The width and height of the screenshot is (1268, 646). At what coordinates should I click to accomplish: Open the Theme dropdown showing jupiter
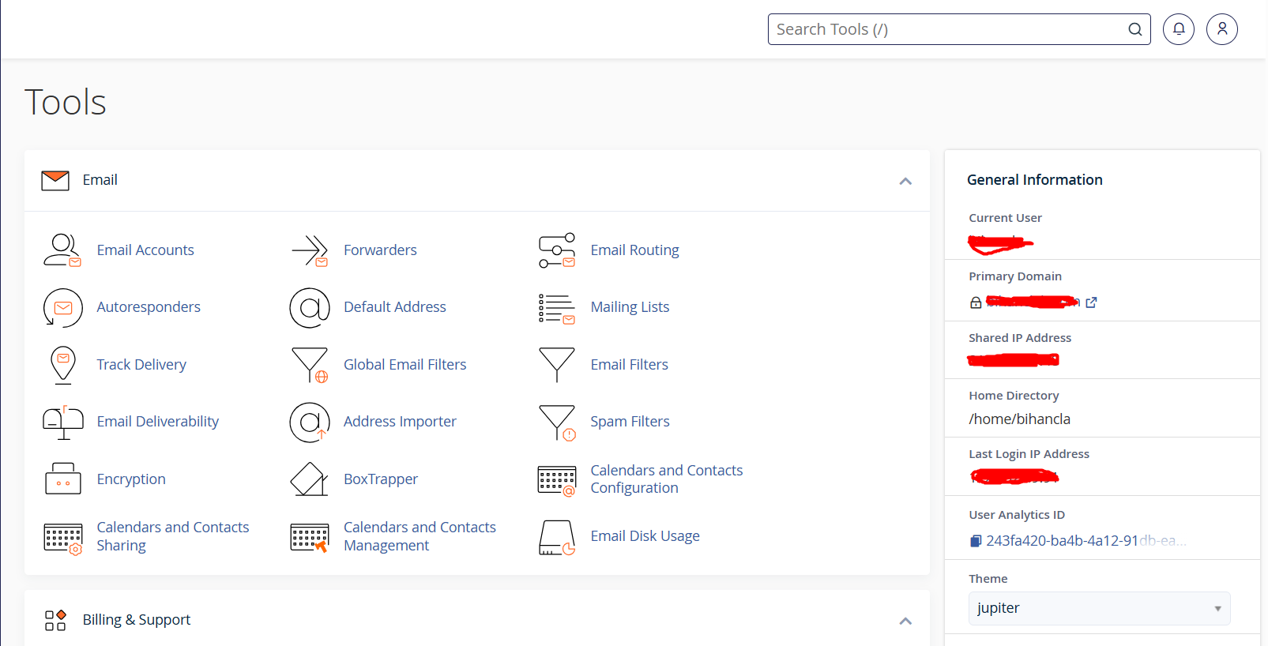click(1098, 608)
